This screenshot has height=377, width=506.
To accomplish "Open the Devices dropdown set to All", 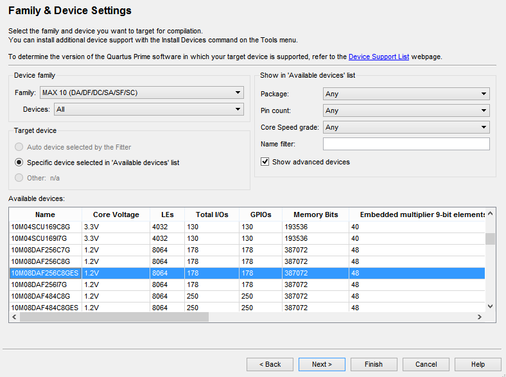I will [149, 109].
